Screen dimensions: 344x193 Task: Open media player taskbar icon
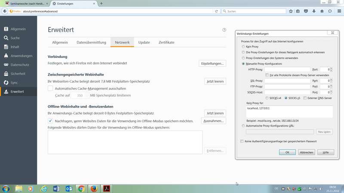click(x=31, y=189)
